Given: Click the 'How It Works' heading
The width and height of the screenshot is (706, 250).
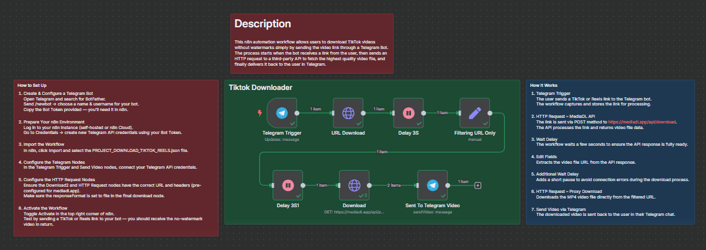Looking at the screenshot, I should click(x=543, y=85).
